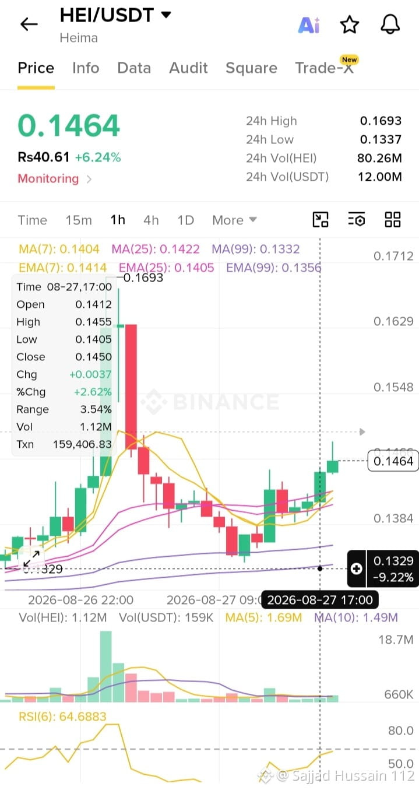Add HEI/USDT to favorites with star
419x790 pixels.
[349, 24]
